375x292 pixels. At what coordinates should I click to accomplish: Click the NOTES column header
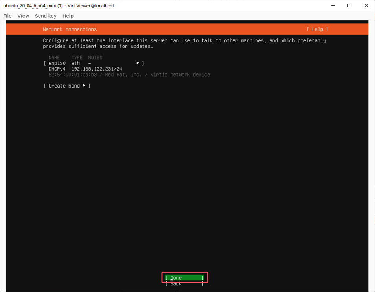(x=95, y=58)
